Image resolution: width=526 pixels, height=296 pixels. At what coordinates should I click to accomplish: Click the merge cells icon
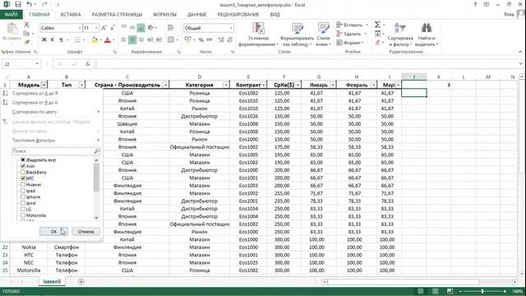coord(171,40)
